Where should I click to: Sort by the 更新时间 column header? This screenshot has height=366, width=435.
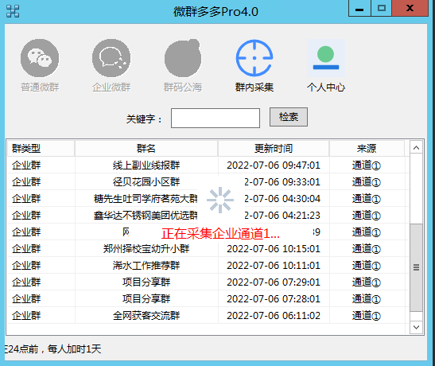click(x=274, y=149)
